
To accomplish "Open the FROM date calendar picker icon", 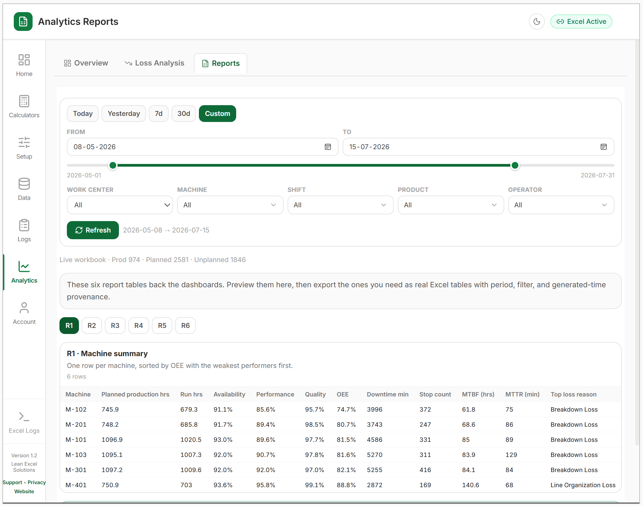I will point(328,147).
